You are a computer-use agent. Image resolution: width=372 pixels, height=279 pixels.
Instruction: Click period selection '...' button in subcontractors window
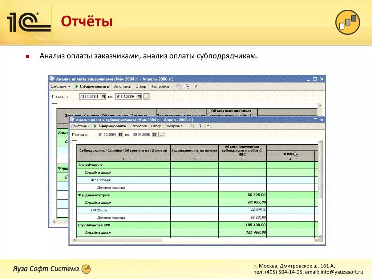point(161,134)
